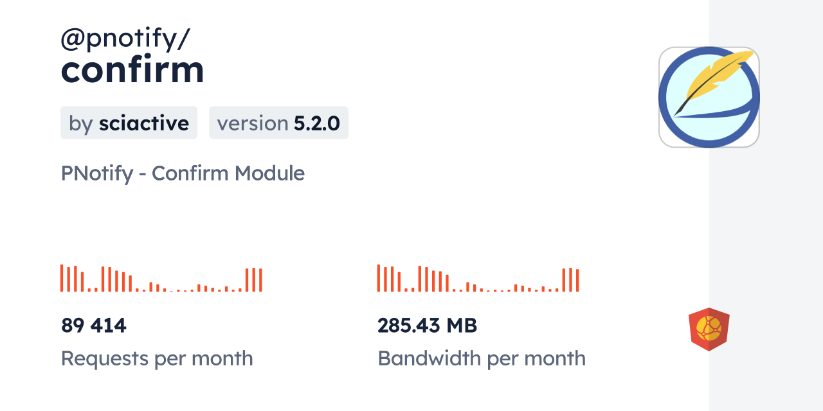Screen dimensions: 823x411
Task: Click the requests sparkline bar chart
Action: pyautogui.click(x=161, y=279)
